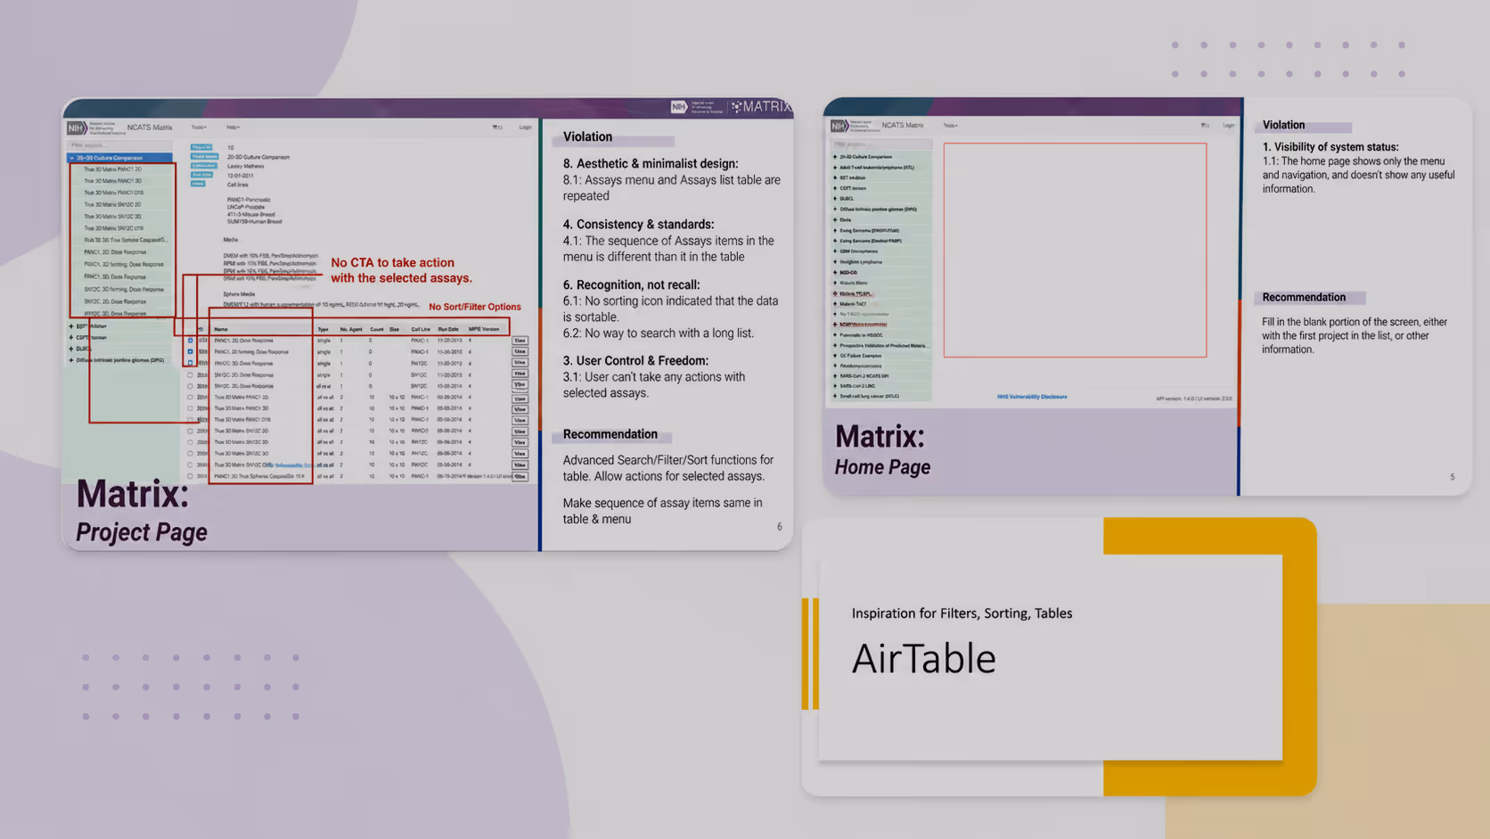Open the cart icon on the Home Page slide

point(1205,126)
